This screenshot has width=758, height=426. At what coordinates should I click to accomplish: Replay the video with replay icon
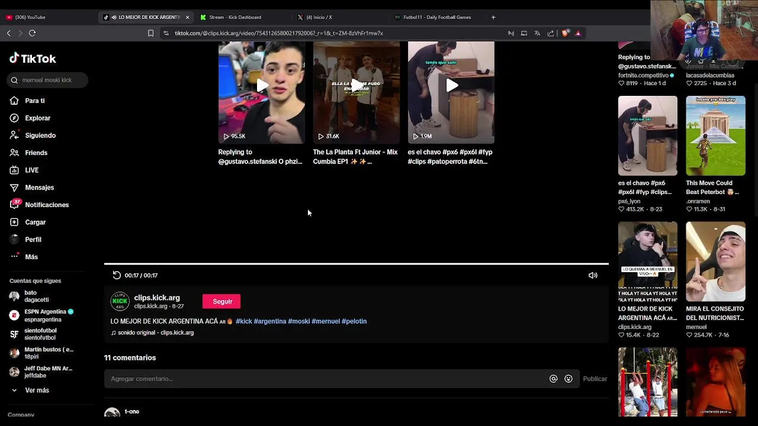click(x=117, y=275)
